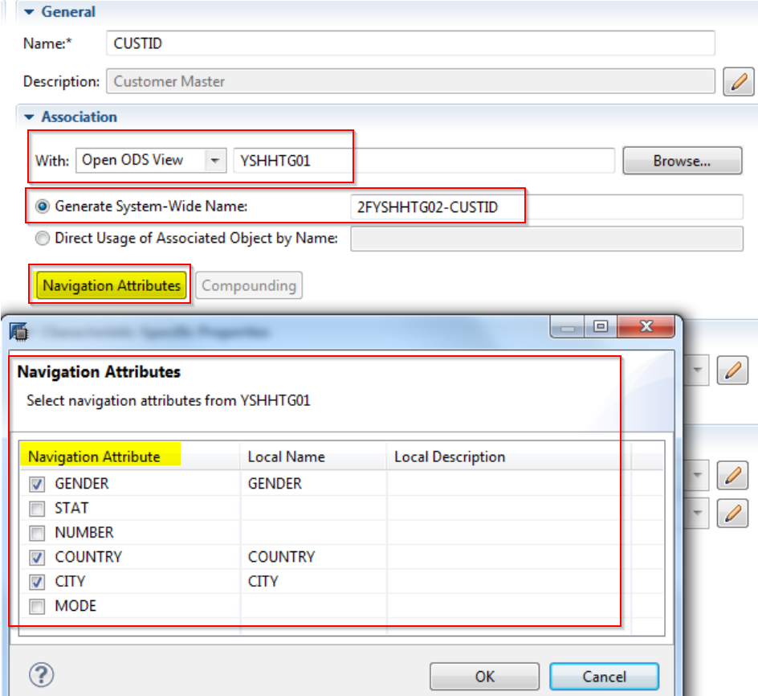Maximize the Navigation Attributes dialog

[x=601, y=327]
